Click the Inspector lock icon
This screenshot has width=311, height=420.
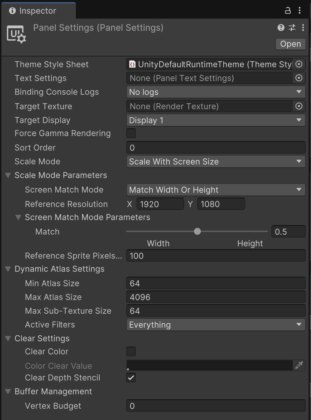coord(288,11)
